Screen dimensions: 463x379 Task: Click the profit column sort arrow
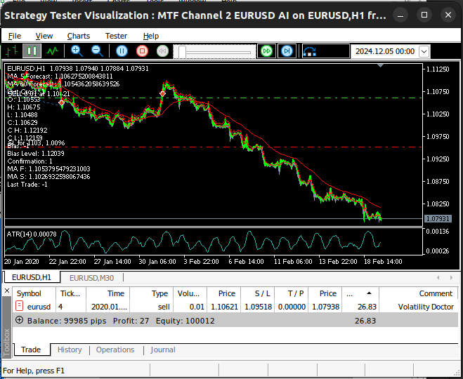(x=369, y=293)
